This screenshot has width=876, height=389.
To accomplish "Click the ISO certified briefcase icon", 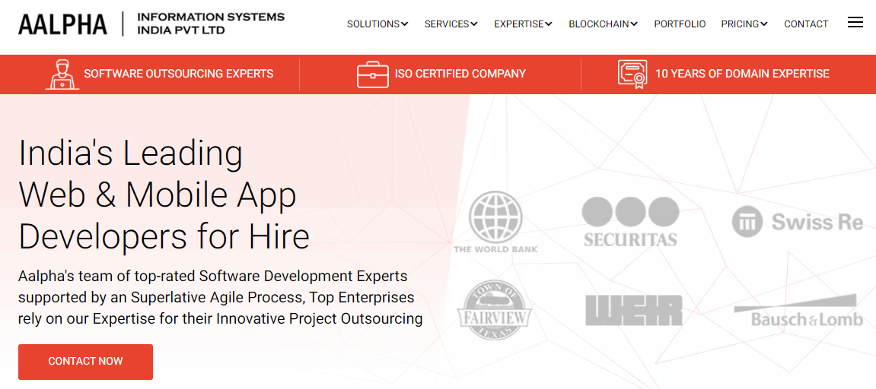I will [373, 74].
